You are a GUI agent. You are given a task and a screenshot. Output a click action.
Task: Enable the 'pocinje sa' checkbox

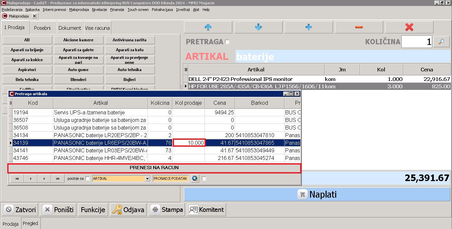[x=87, y=178]
